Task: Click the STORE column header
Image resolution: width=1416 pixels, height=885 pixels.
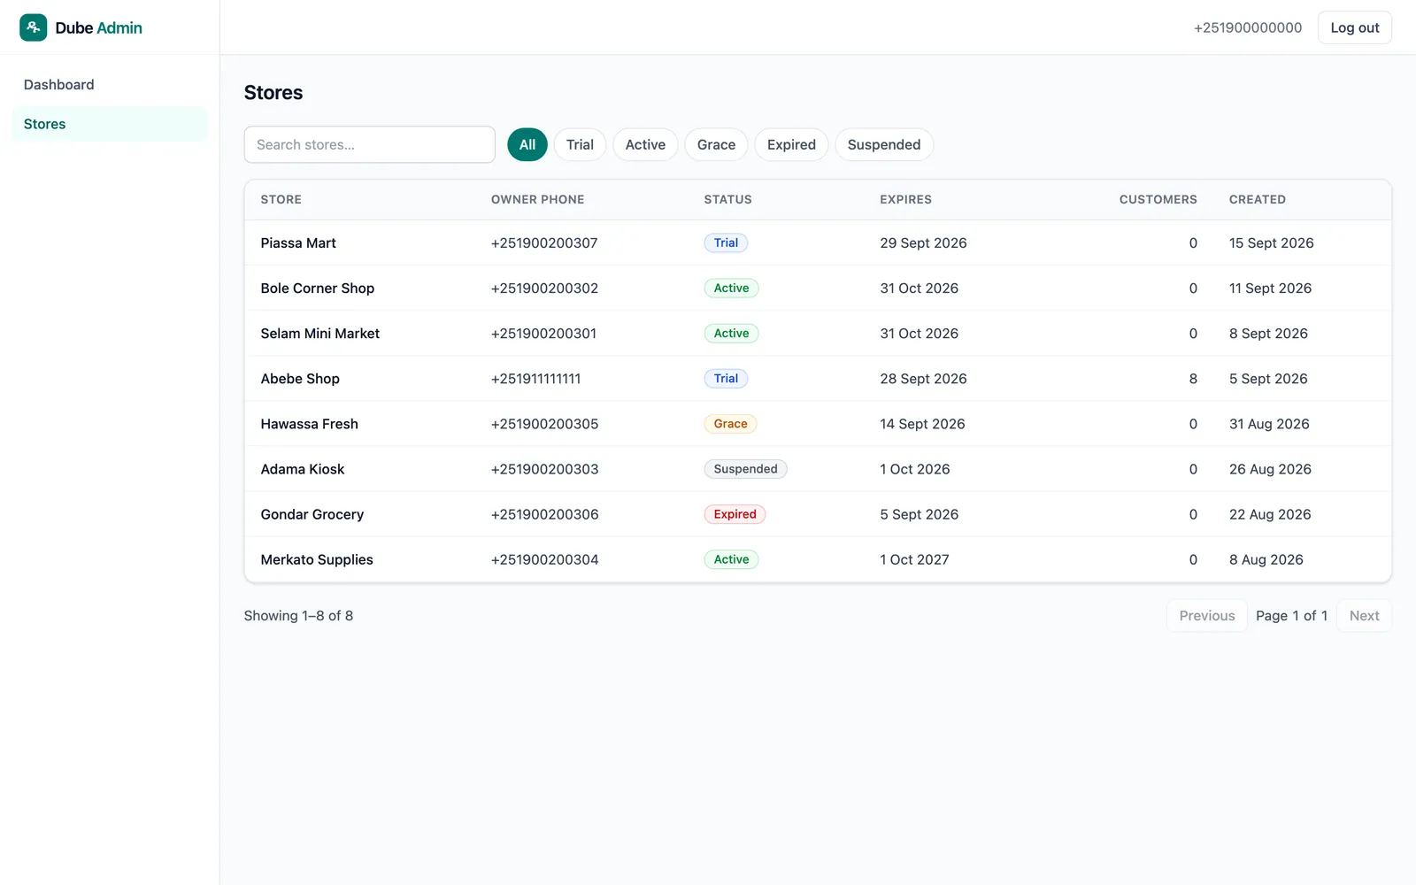Action: (281, 199)
